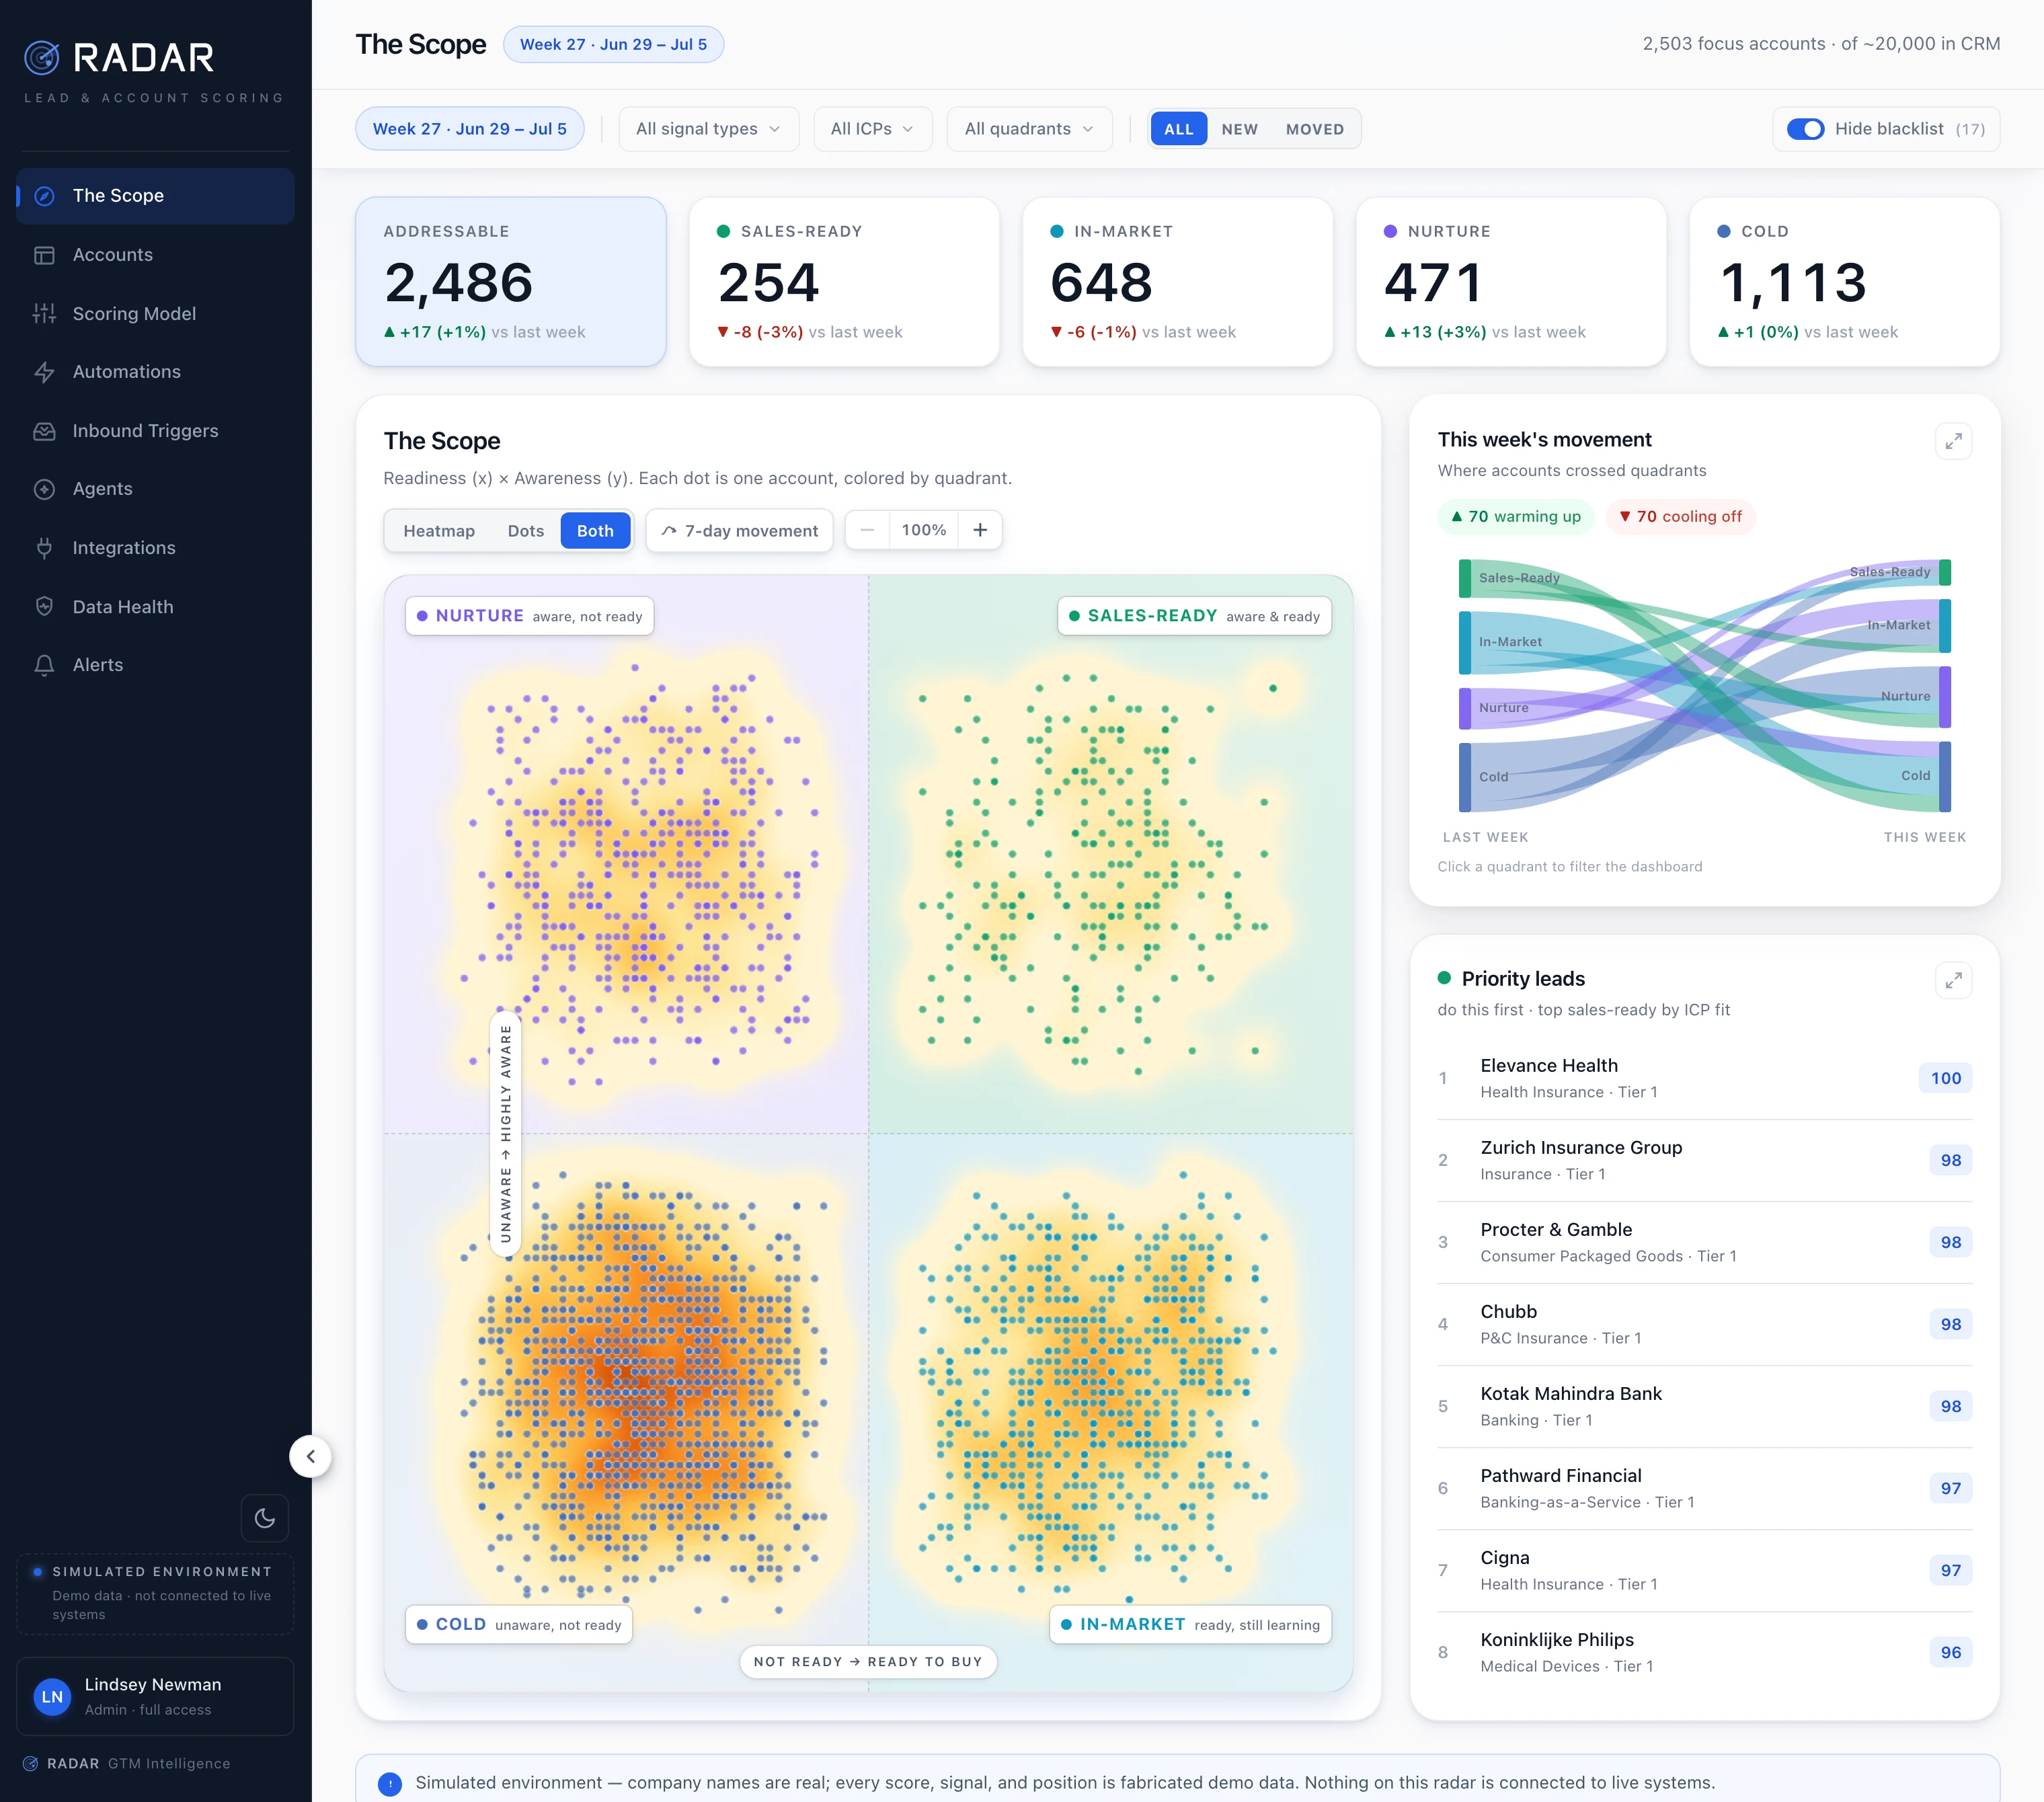Select the ALL filter segment
Screen dimensions: 2044x1802
tap(1178, 129)
